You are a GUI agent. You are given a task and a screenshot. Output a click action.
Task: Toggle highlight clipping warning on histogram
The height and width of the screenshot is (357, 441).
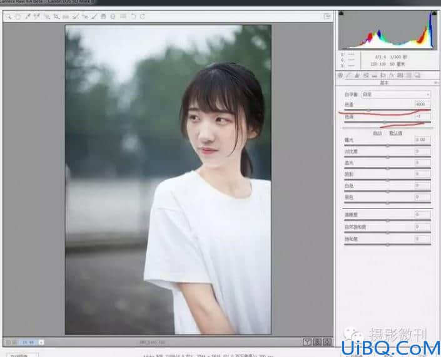(x=435, y=13)
